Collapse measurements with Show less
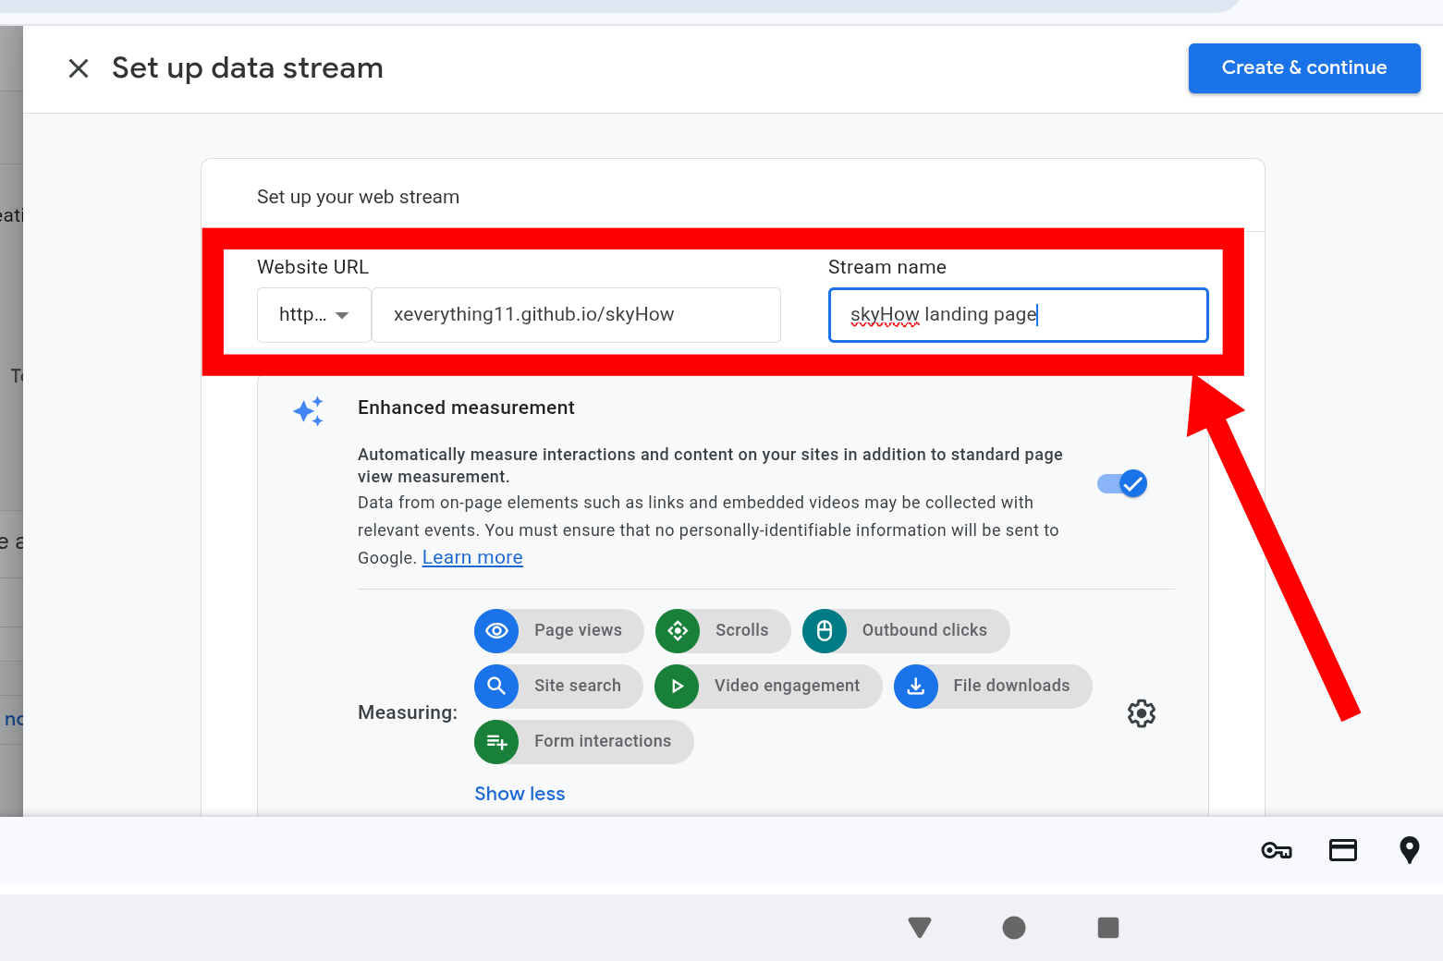The image size is (1443, 961). 520,794
